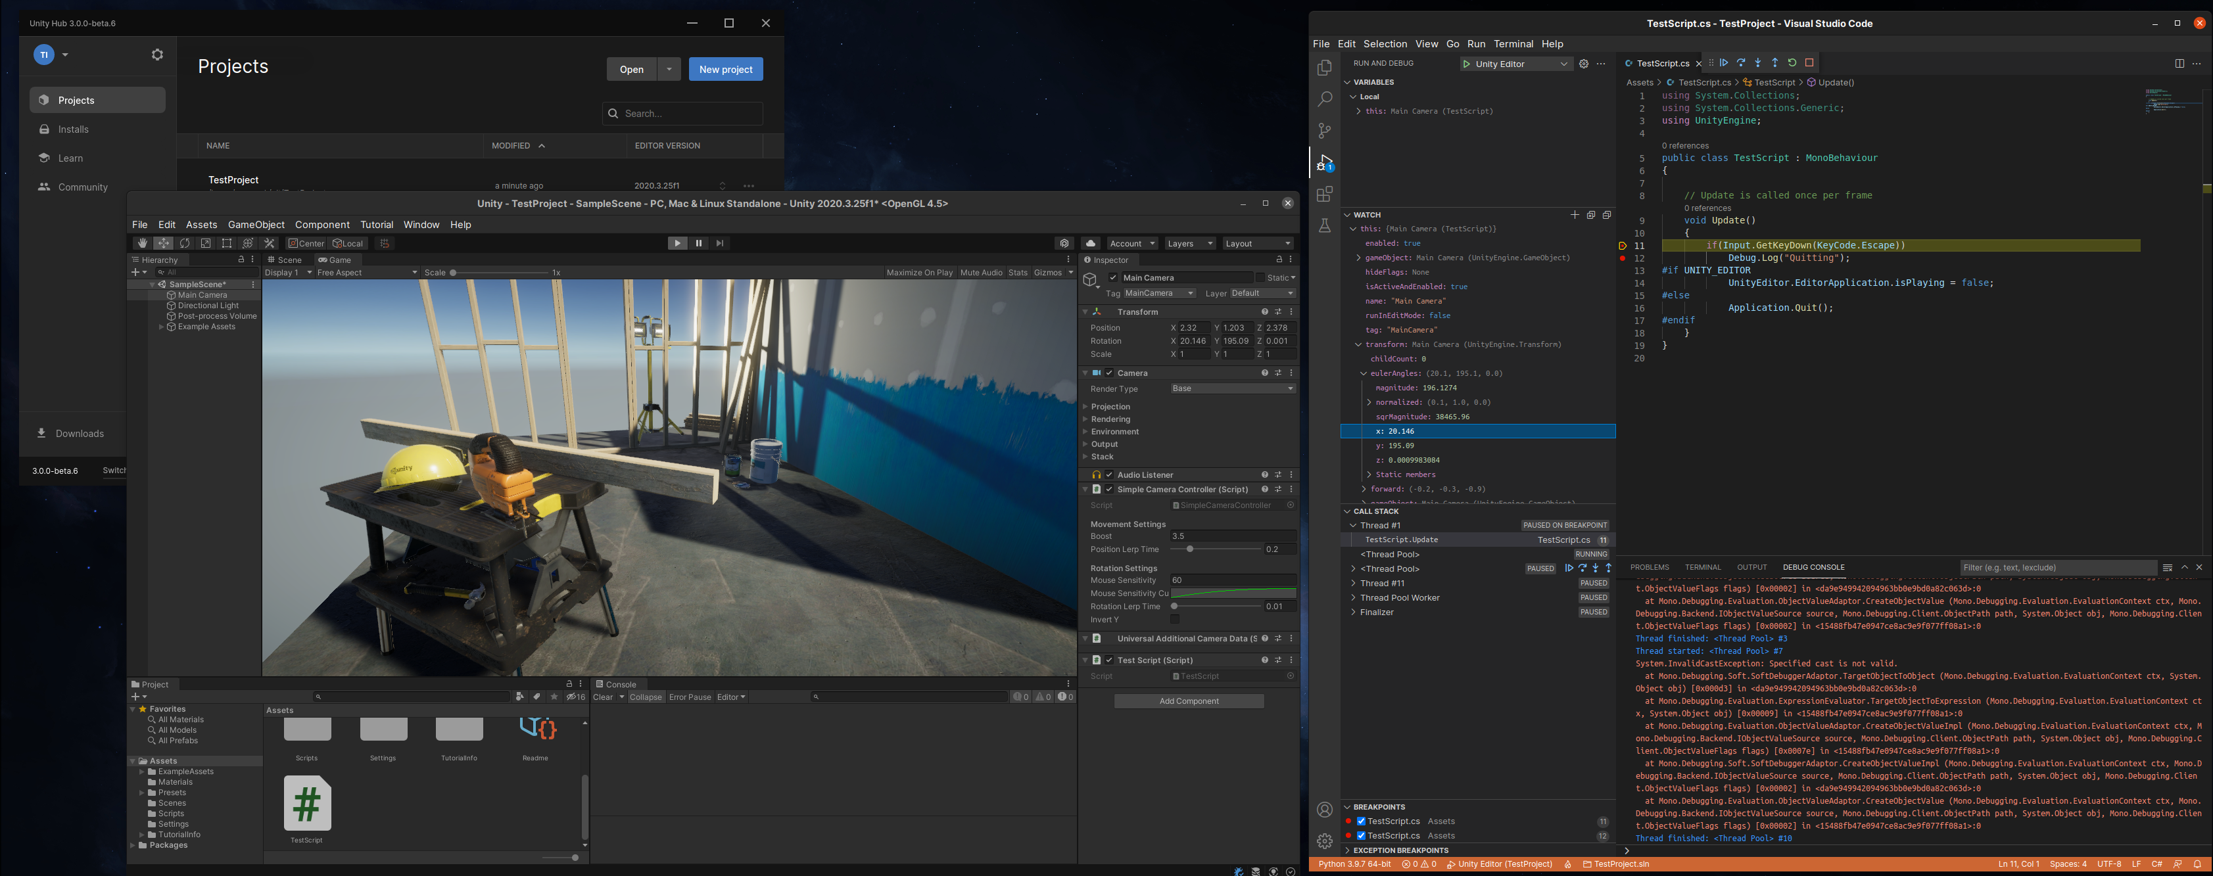Open VS Code Extensions sidebar icon
Image resolution: width=2213 pixels, height=876 pixels.
[1325, 194]
